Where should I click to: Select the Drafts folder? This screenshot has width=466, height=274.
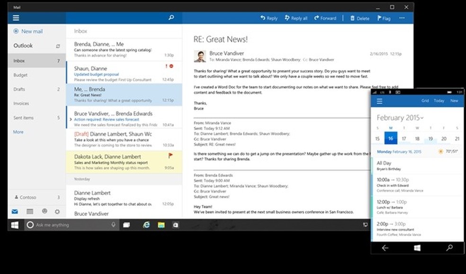(x=22, y=89)
